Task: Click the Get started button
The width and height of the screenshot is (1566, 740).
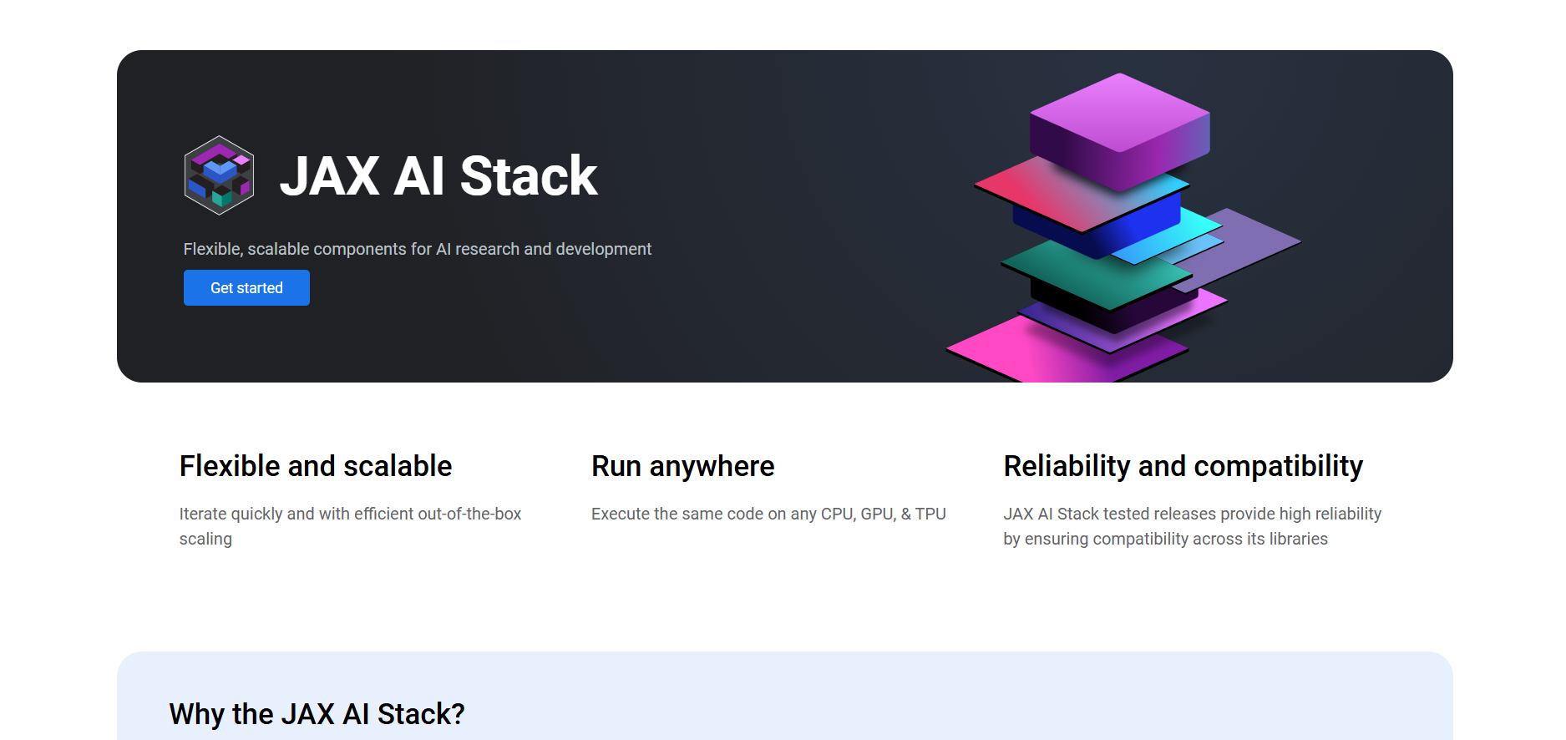Action: coord(246,287)
